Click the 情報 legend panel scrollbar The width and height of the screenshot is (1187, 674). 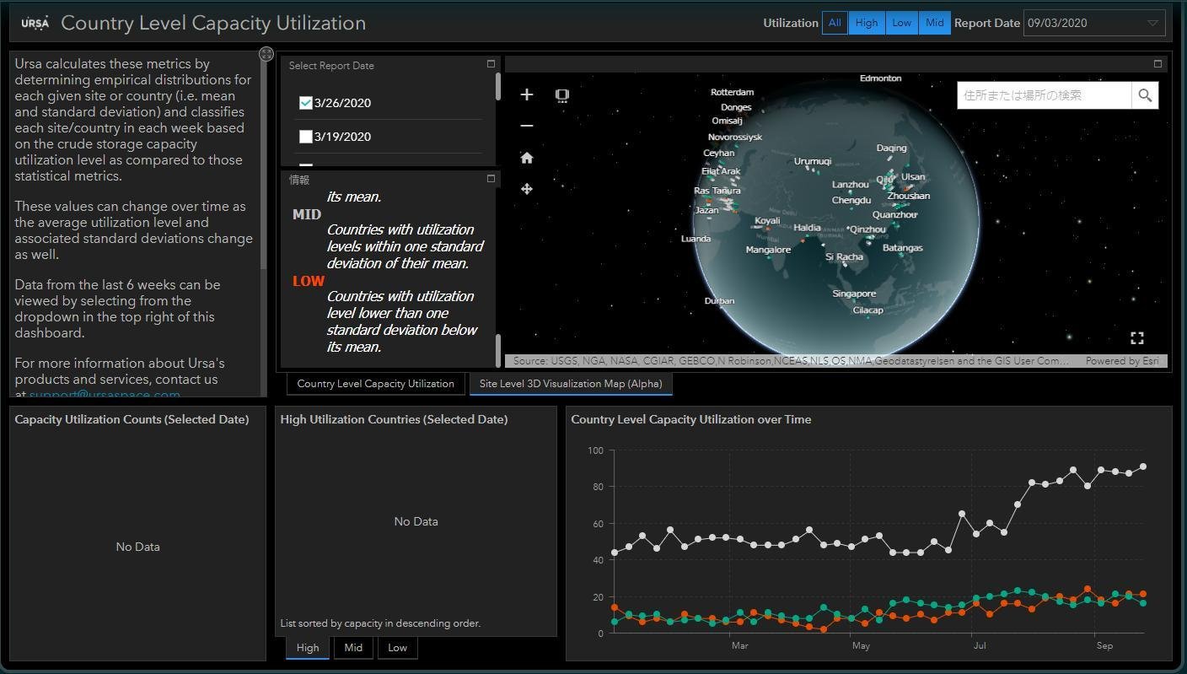498,349
